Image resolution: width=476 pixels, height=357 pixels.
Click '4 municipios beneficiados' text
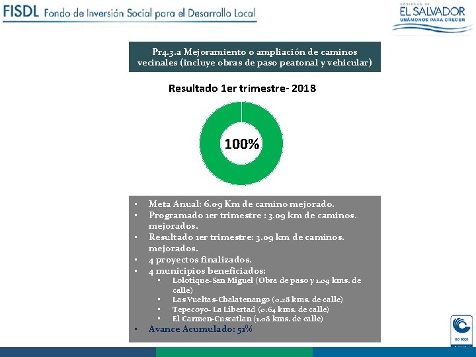[x=207, y=271]
